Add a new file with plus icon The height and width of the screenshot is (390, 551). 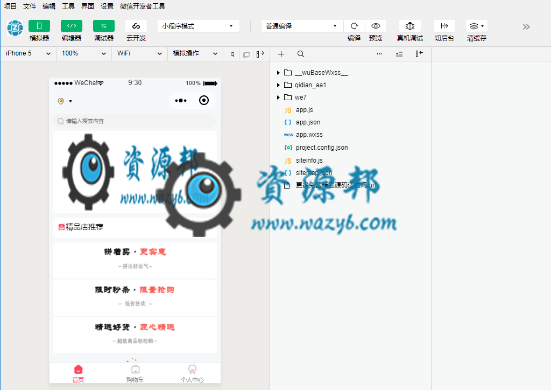tap(281, 54)
